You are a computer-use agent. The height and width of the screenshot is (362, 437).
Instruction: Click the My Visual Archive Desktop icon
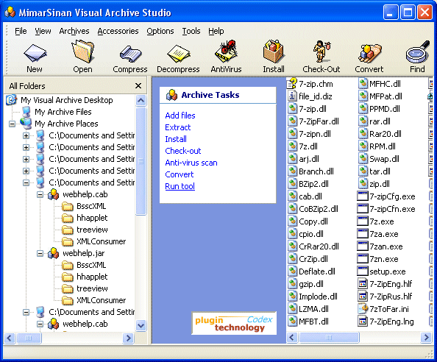[x=12, y=100]
